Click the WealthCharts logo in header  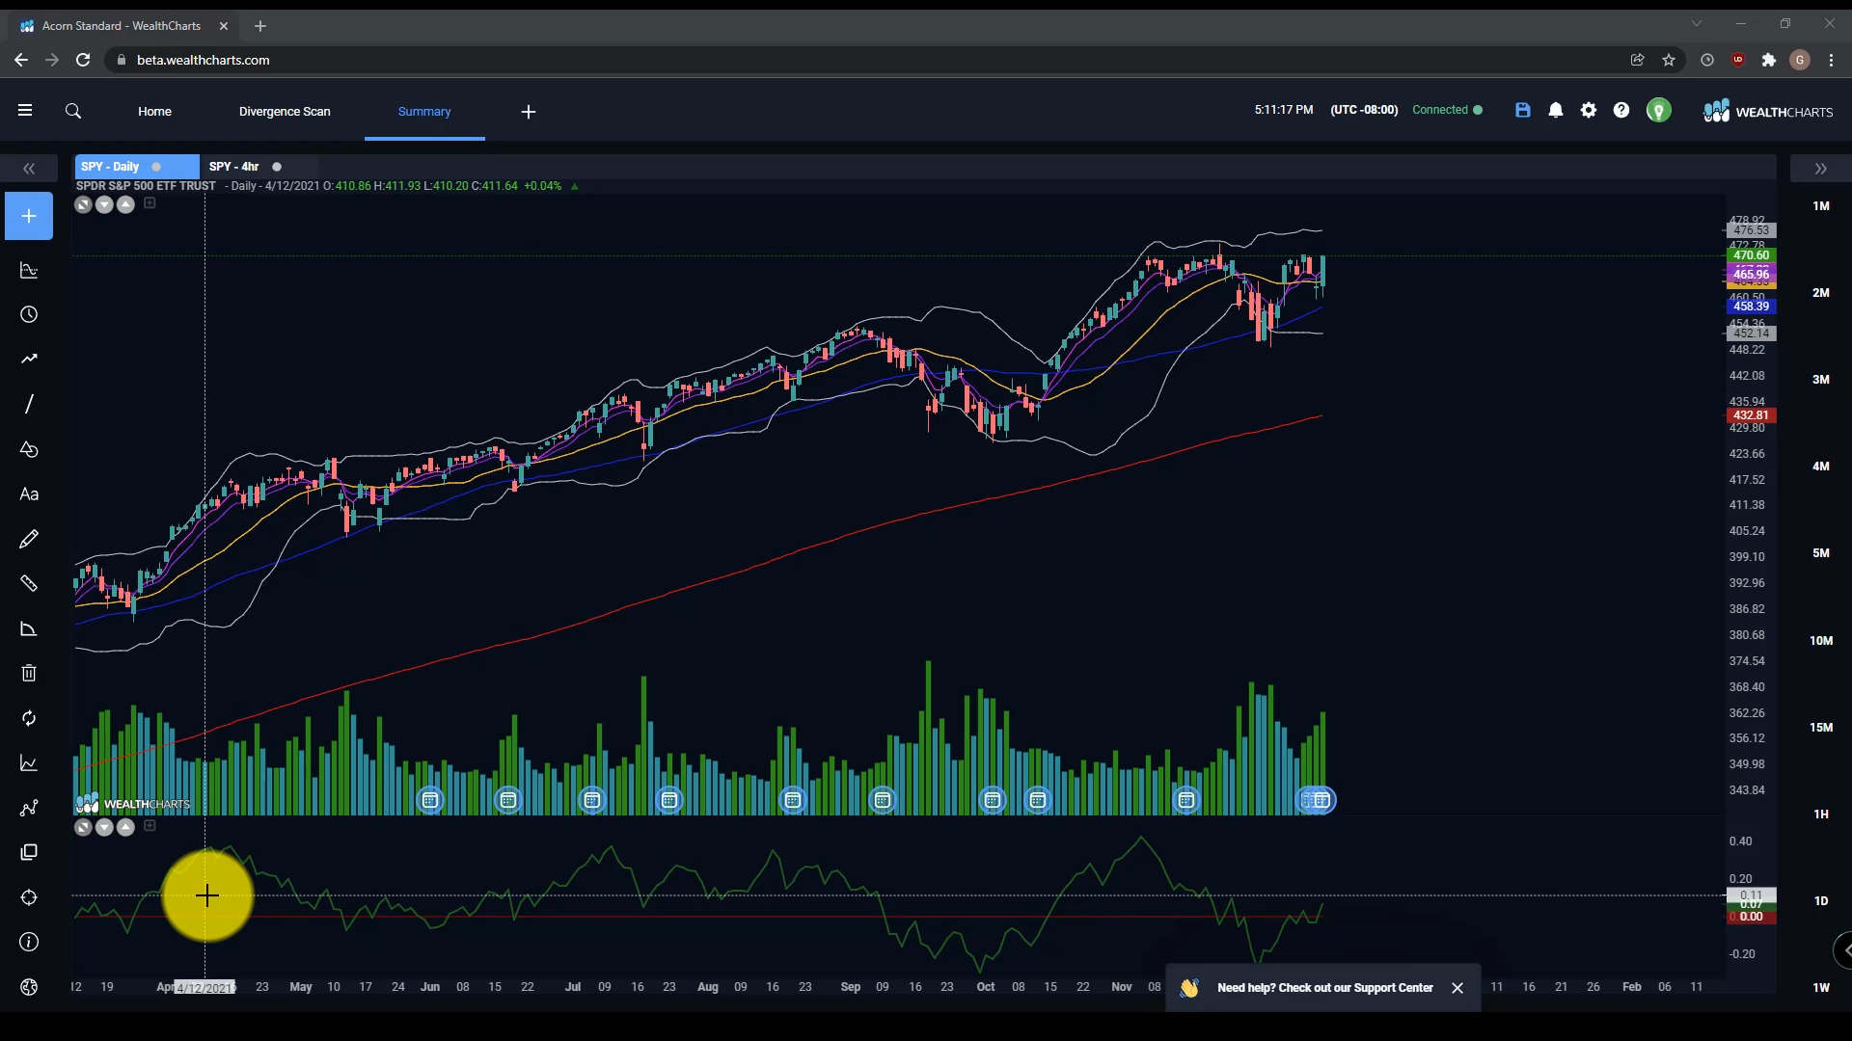click(1768, 112)
